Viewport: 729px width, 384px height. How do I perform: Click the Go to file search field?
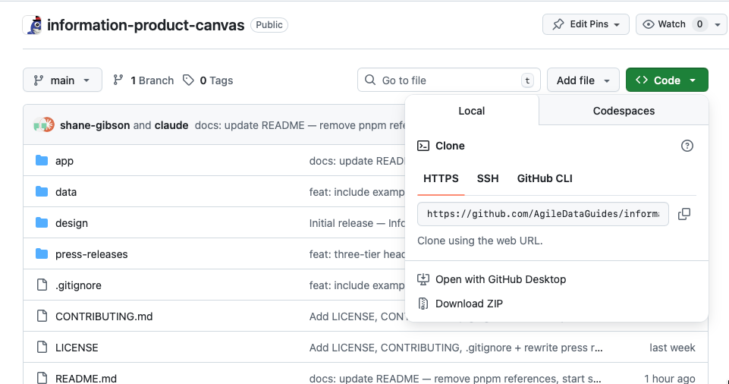coord(448,80)
